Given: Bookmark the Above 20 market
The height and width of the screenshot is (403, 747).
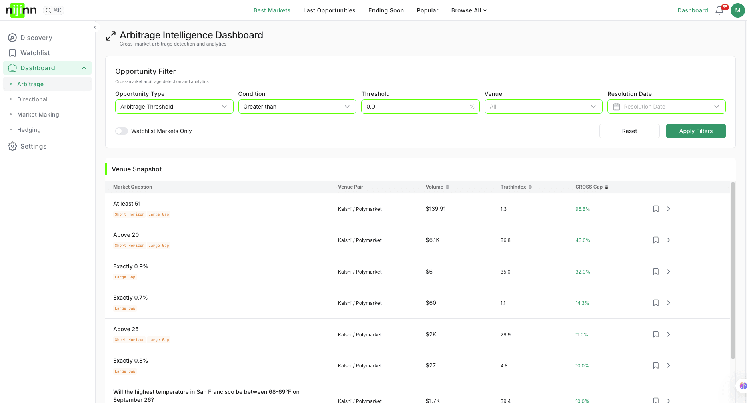Looking at the screenshot, I should coord(656,240).
